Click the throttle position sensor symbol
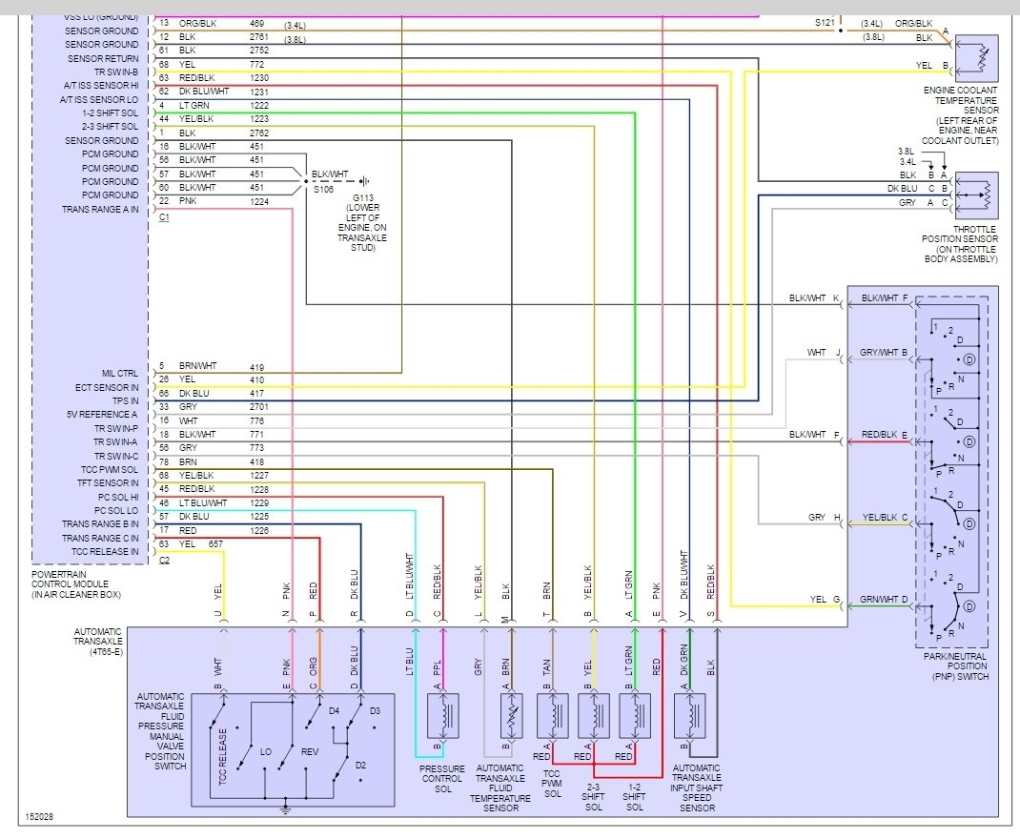The height and width of the screenshot is (839, 1020). (x=976, y=195)
